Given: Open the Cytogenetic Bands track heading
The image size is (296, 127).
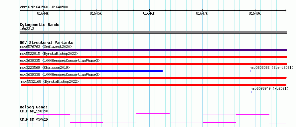Looking at the screenshot, I should (x=40, y=25).
